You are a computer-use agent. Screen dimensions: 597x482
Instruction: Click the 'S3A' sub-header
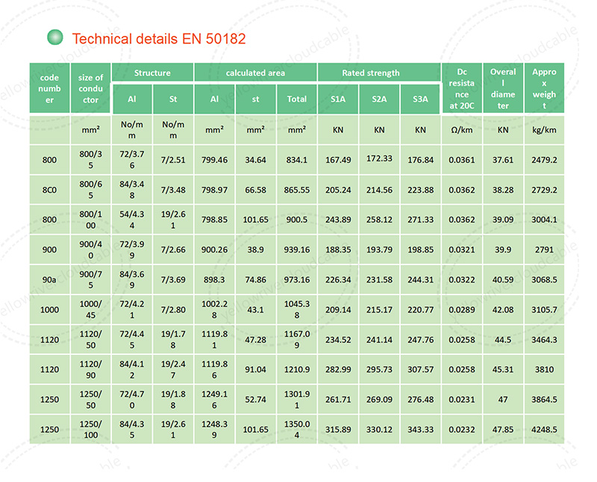420,99
